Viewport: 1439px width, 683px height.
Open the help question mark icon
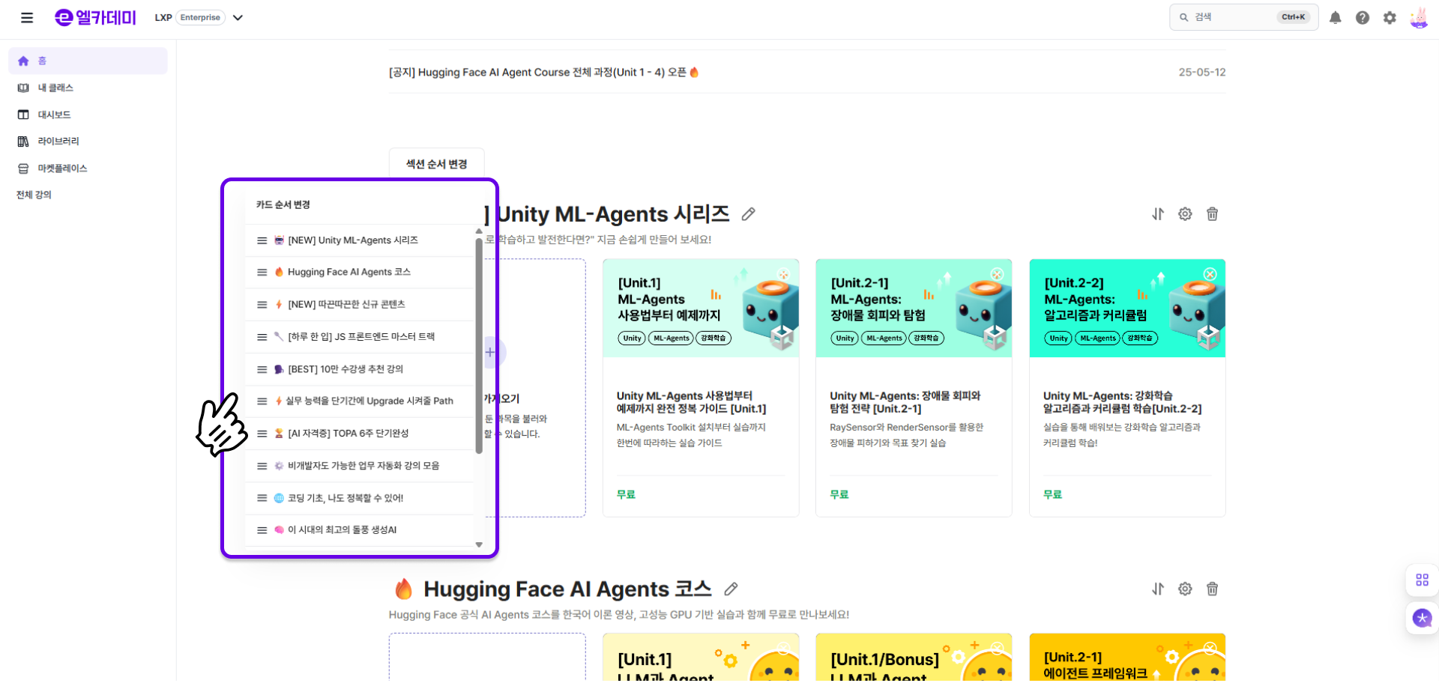(1362, 18)
